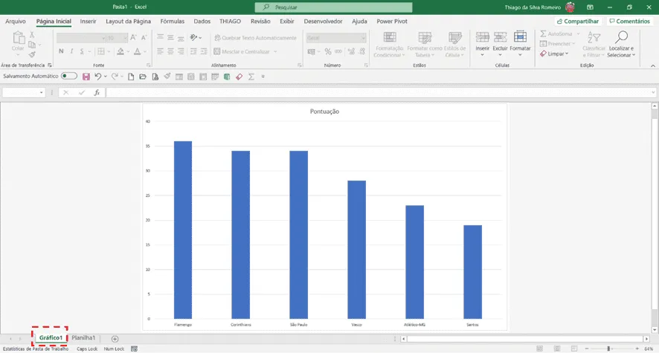
Task: Open the Name Box dropdown arrow
Action: click(x=41, y=92)
